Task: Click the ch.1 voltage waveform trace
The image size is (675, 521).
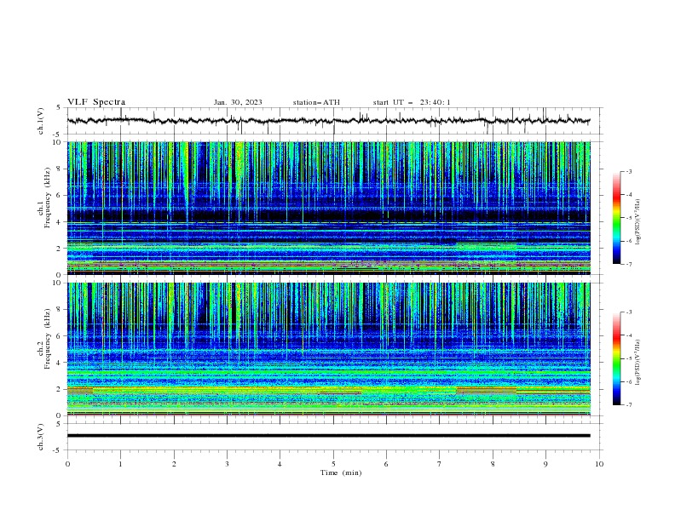Action: (x=329, y=121)
